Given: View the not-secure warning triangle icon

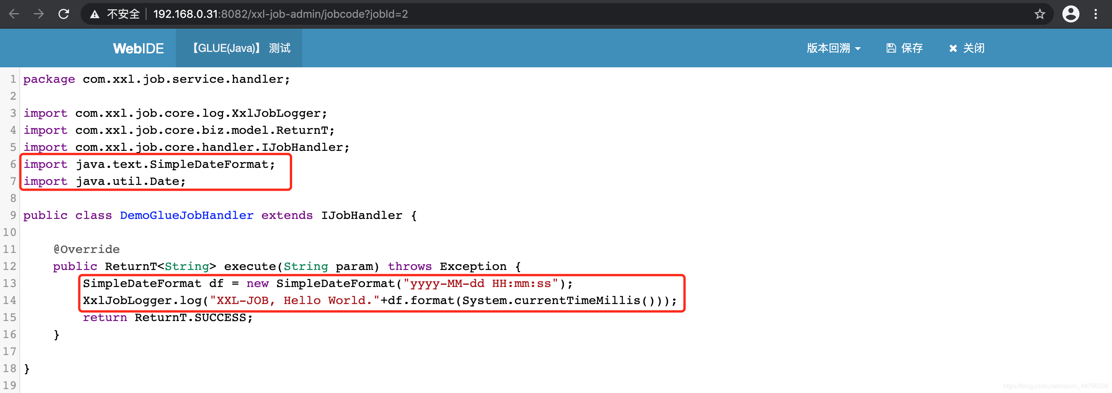Looking at the screenshot, I should tap(95, 14).
